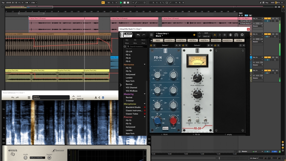Viewport: 286px width, 161px height.
Task: Go to next preset with down chevron
Action: pyautogui.click(x=199, y=36)
